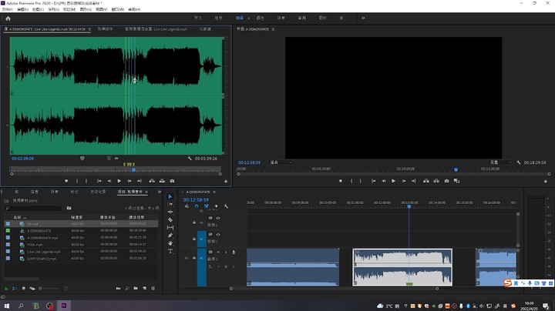Open Source monitor settings wrench
Image resolution: width=555 pixels, height=311 pixels.
point(190,159)
